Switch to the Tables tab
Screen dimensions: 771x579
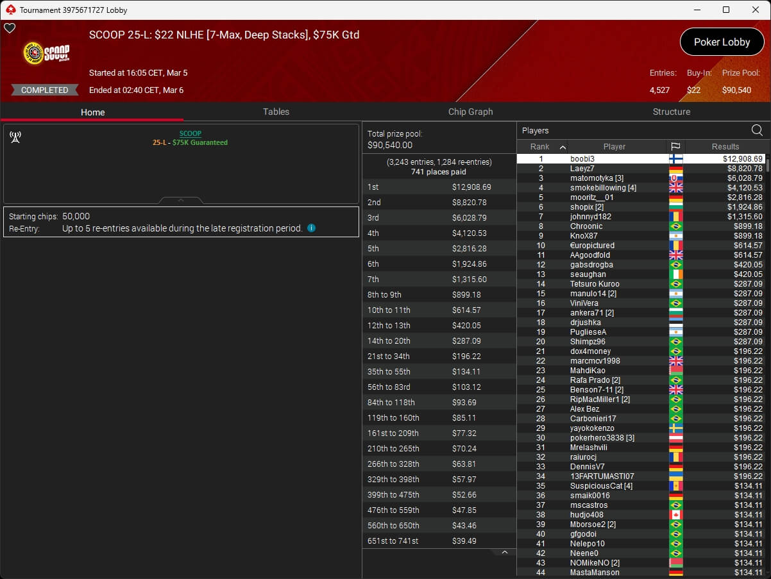pos(276,112)
